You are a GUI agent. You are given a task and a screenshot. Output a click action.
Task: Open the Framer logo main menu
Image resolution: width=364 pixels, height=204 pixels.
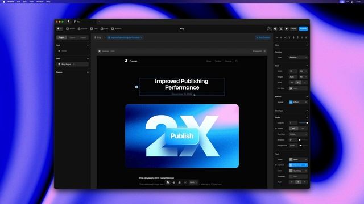tap(59, 29)
